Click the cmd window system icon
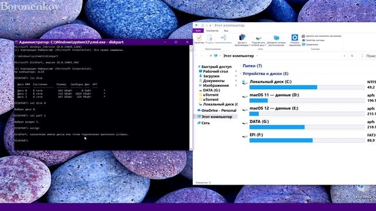The width and height of the screenshot is (376, 211). tap(16, 42)
